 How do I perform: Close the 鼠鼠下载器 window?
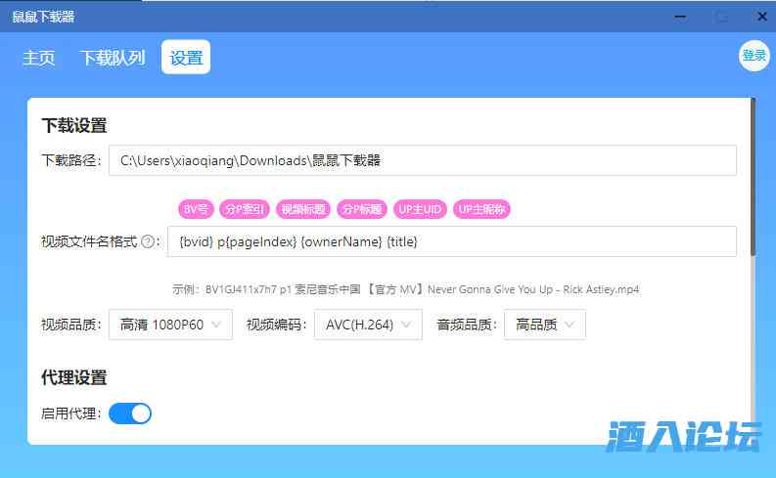point(760,17)
